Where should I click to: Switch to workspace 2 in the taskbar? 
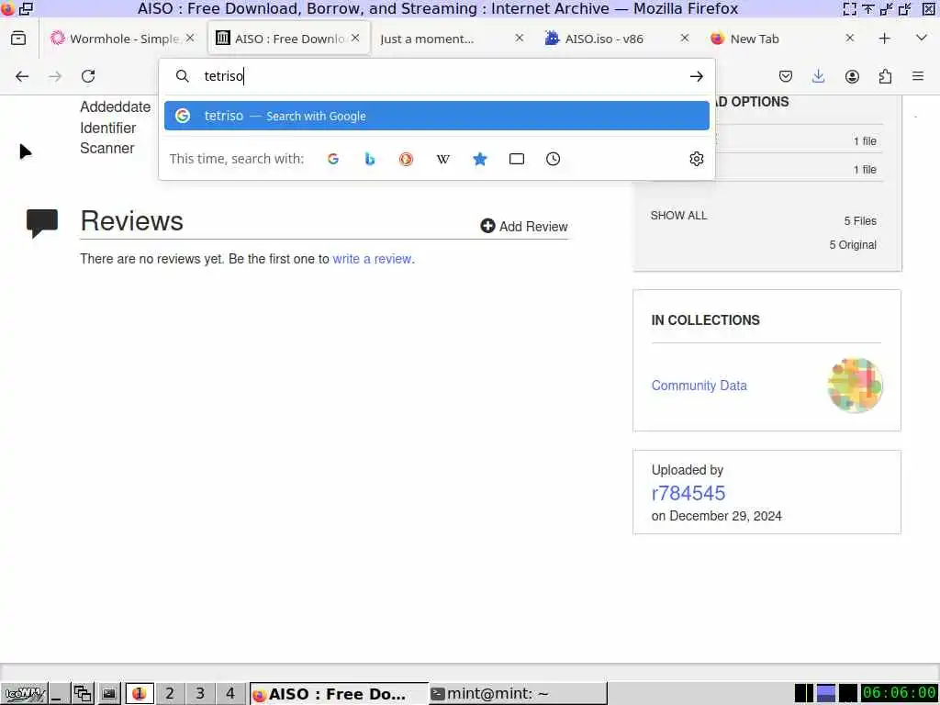[170, 694]
